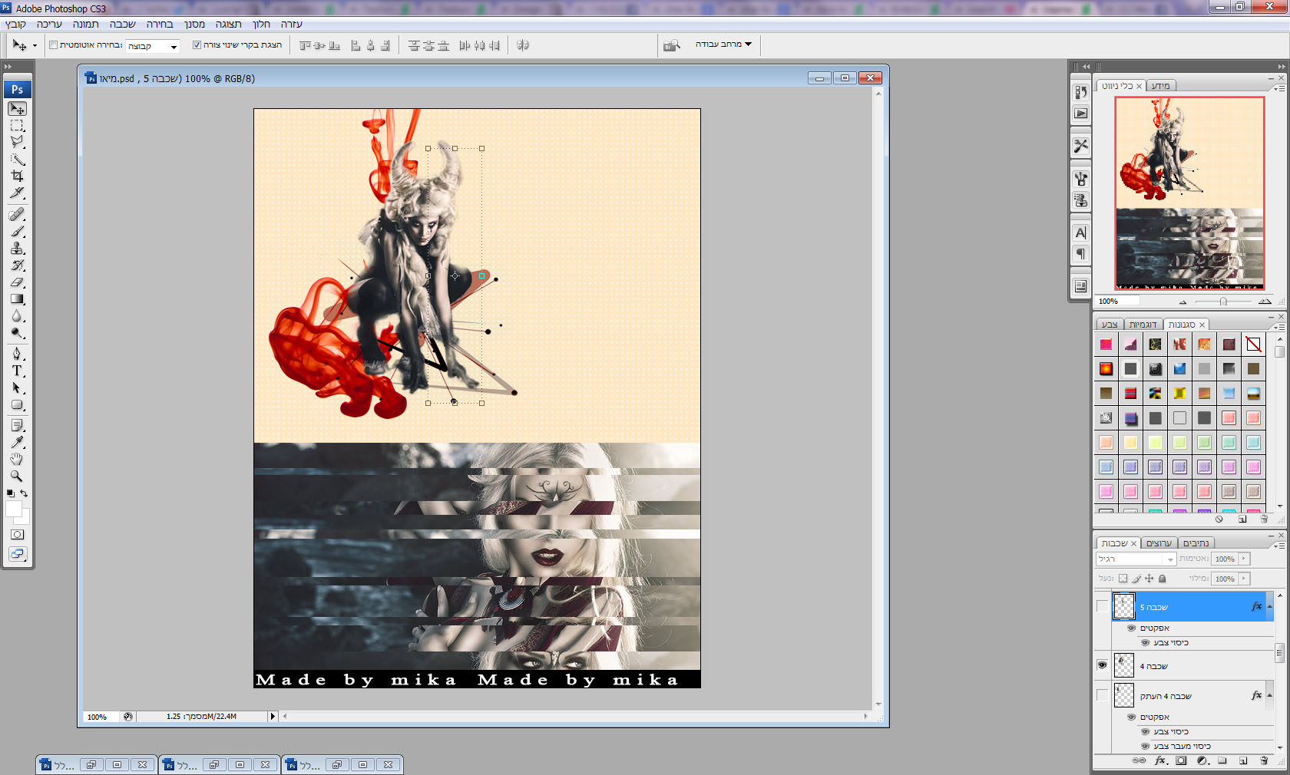Open the Filter (מסנן) menu

click(194, 24)
